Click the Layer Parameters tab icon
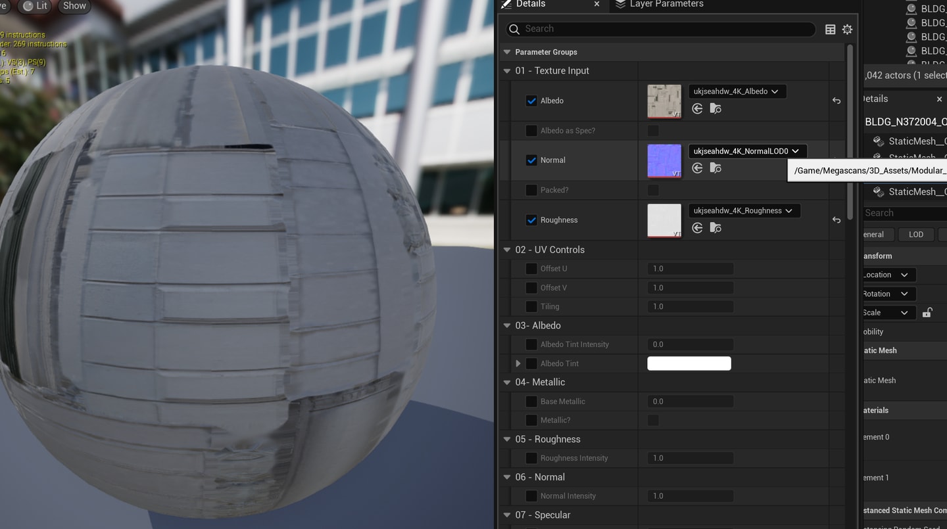 coord(620,4)
